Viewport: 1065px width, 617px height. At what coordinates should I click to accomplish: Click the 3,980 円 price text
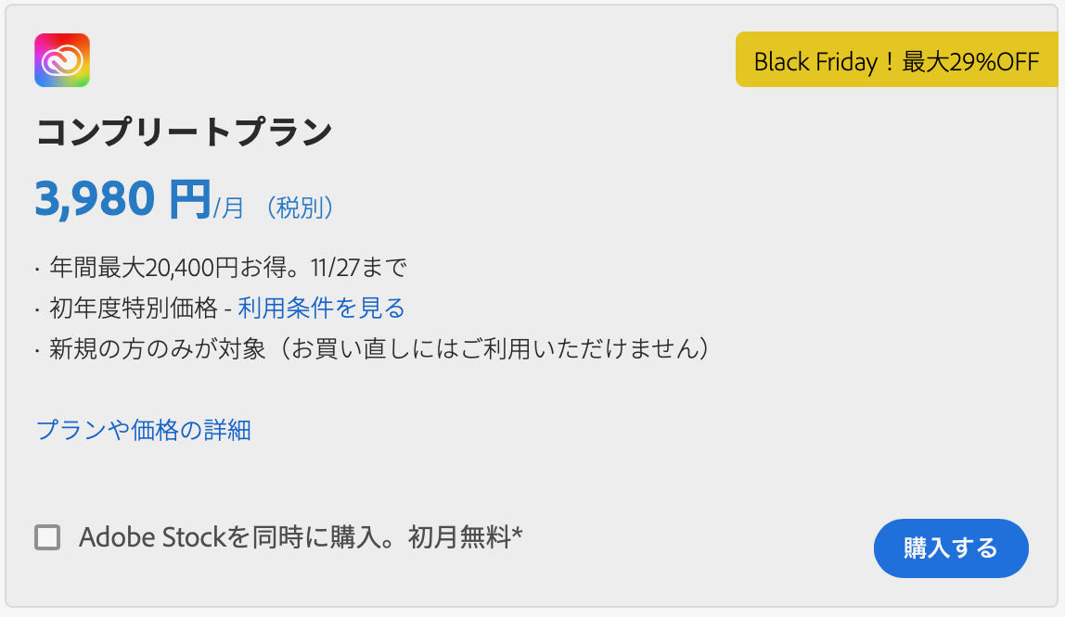(123, 198)
